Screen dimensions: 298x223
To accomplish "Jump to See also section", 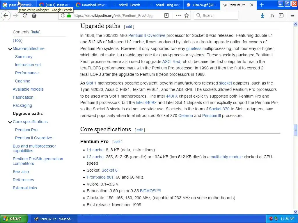I will click(21, 172).
